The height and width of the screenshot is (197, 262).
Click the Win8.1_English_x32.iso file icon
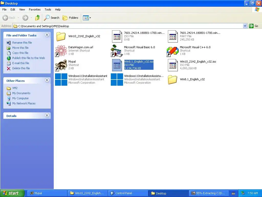click(x=117, y=65)
